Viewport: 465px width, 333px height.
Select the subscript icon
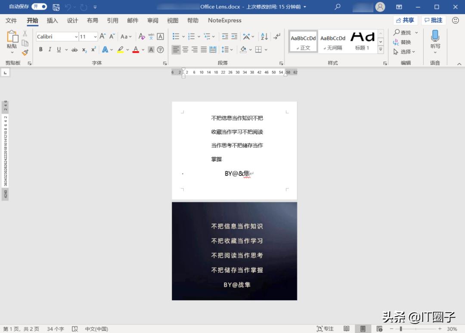coord(84,49)
